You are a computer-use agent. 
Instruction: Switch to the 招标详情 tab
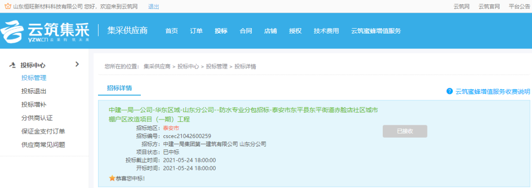point(119,88)
